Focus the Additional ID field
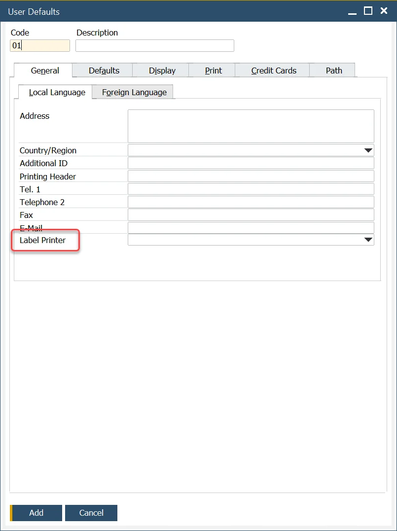This screenshot has width=397, height=531. point(251,163)
